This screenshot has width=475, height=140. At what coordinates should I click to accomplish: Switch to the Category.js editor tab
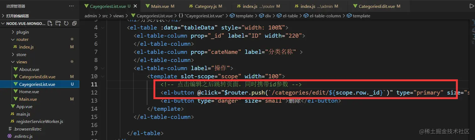pos(206,6)
